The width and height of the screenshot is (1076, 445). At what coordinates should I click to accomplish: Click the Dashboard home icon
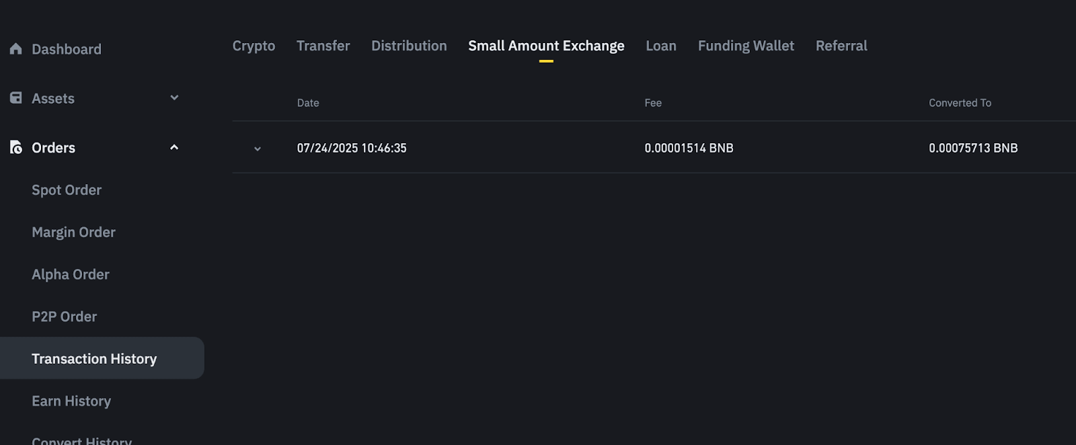(16, 49)
